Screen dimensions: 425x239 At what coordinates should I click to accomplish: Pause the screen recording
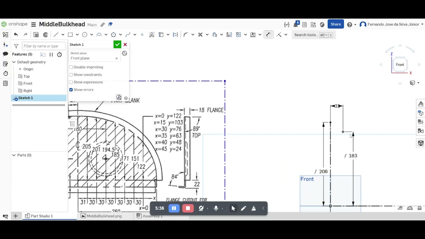pyautogui.click(x=174, y=208)
